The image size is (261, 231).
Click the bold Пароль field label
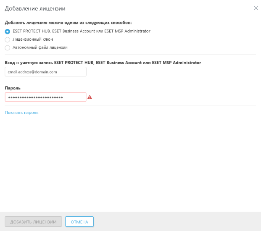click(x=13, y=88)
